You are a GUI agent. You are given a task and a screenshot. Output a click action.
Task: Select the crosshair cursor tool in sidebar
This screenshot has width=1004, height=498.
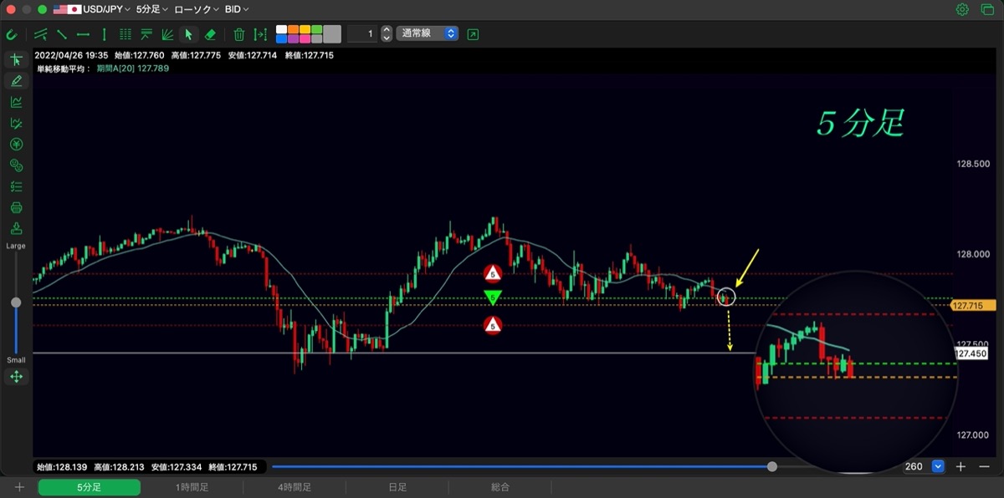(16, 59)
